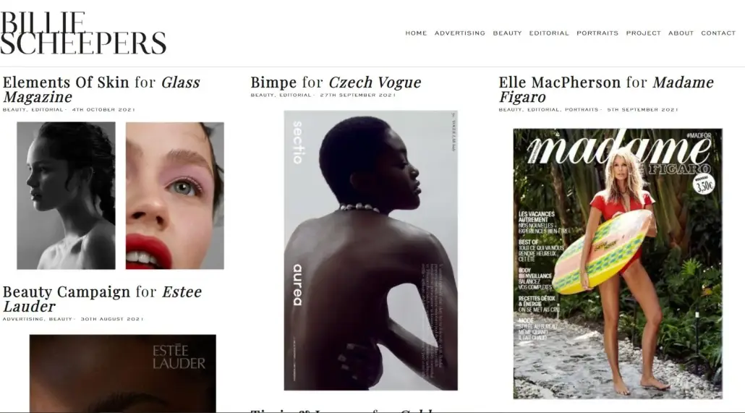Visit the Portraits navigation page
Screen dimensions: 745x413
pyautogui.click(x=597, y=33)
